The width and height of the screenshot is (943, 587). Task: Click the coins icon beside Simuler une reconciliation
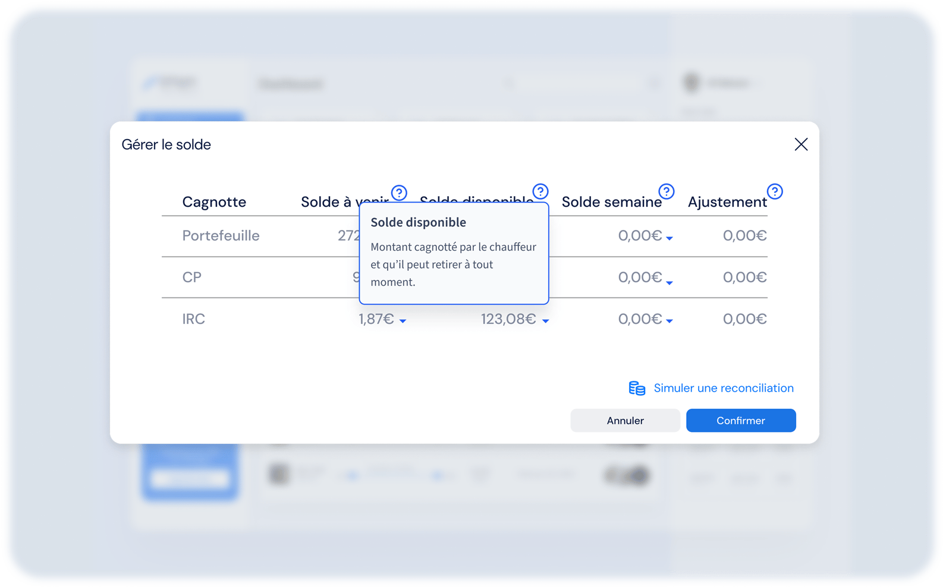[637, 388]
